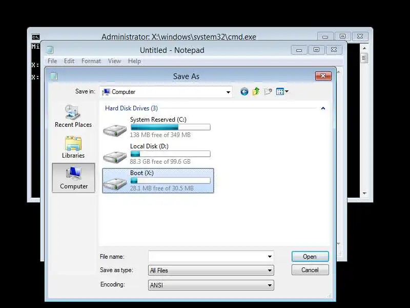
Task: Click the Hard Disk Drives (3) group header
Action: tap(131, 108)
